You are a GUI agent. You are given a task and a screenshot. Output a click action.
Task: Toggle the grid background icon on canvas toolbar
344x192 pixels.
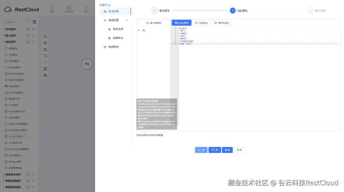[x=45, y=75]
